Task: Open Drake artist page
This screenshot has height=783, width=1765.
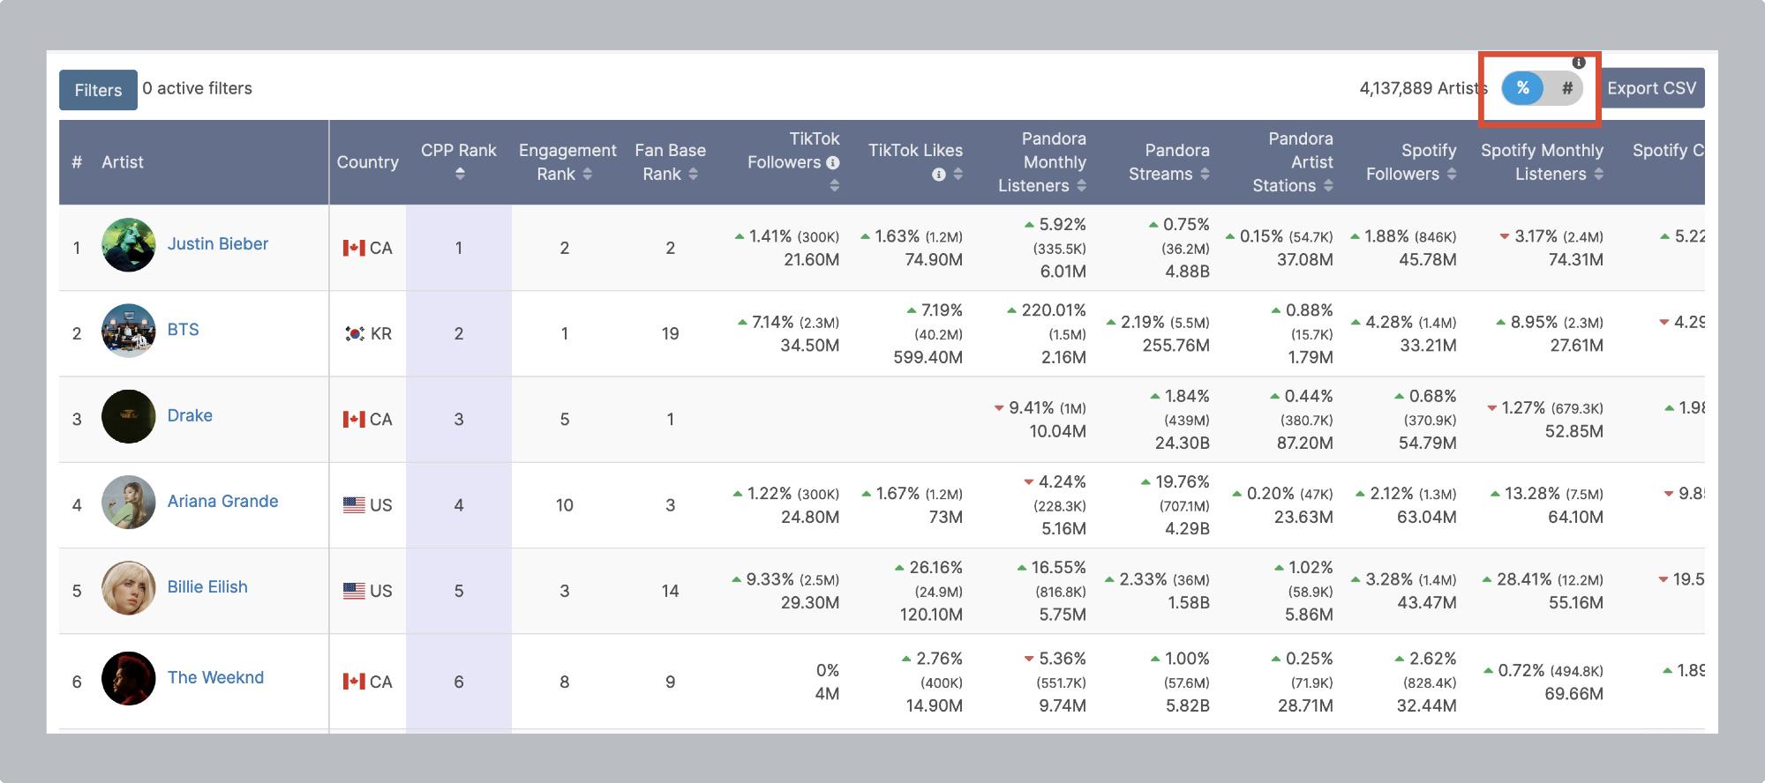Action: [190, 415]
